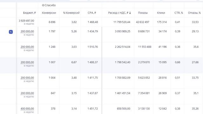Open the 200 000,00 budget in the 847 conversions row
The height and width of the screenshot is (114, 203).
pyautogui.click(x=27, y=93)
